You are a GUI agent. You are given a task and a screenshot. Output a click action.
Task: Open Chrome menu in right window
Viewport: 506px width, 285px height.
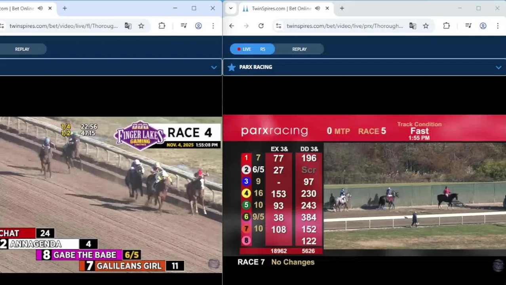pyautogui.click(x=498, y=26)
